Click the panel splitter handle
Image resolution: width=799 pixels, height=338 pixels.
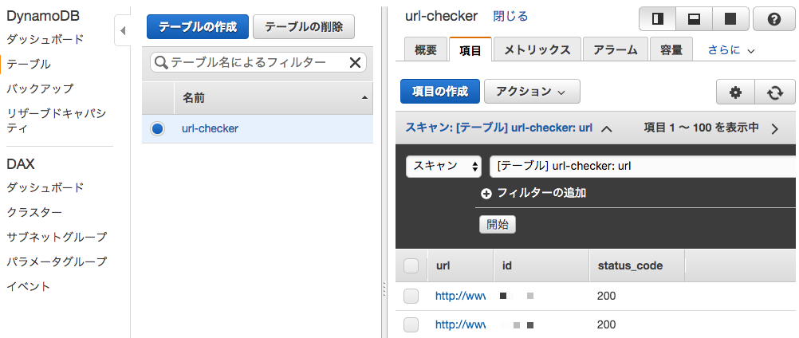coord(384,291)
